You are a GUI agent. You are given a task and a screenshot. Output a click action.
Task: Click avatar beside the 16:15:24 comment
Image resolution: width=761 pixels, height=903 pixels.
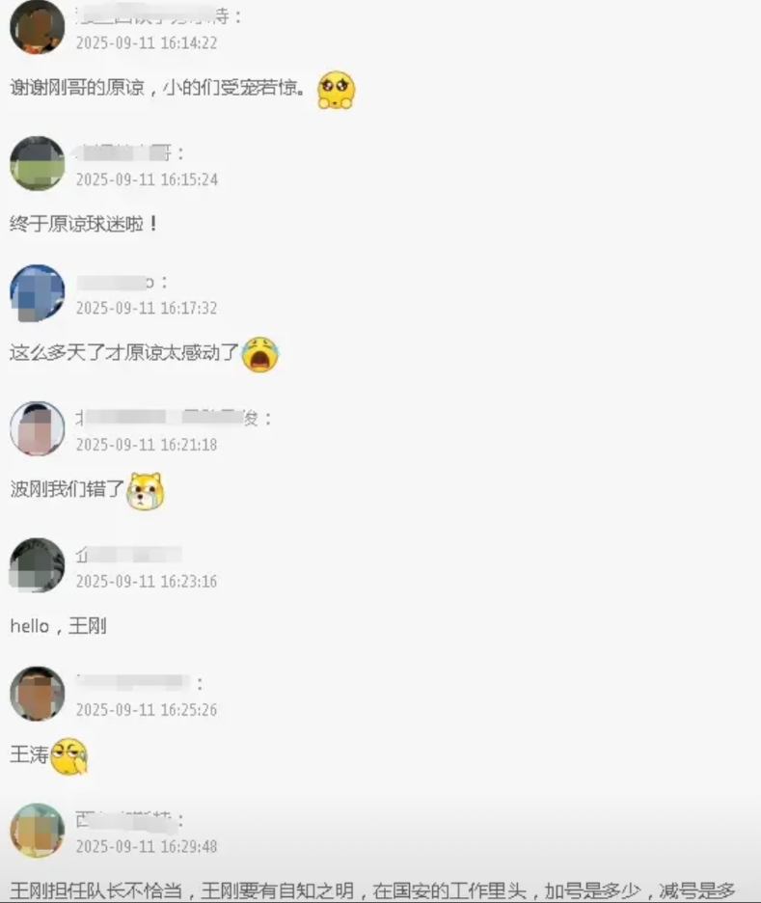tap(38, 164)
